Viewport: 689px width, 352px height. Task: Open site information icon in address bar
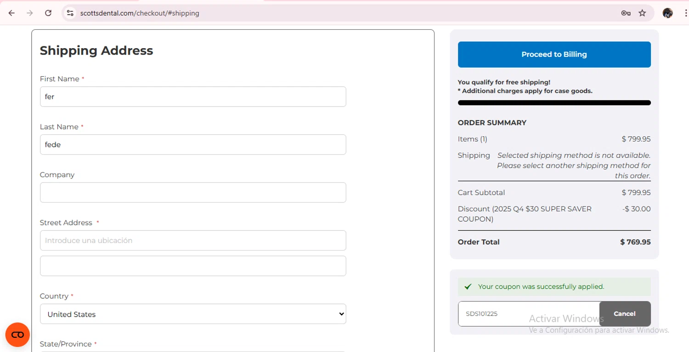[x=70, y=13]
